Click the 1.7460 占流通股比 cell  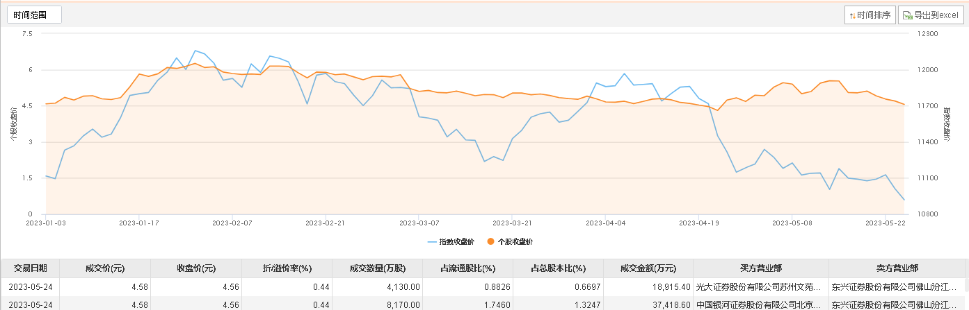click(x=467, y=304)
